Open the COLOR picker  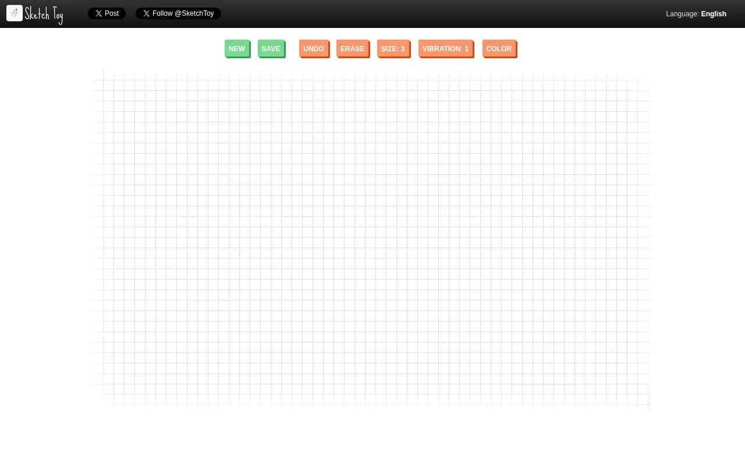click(499, 49)
